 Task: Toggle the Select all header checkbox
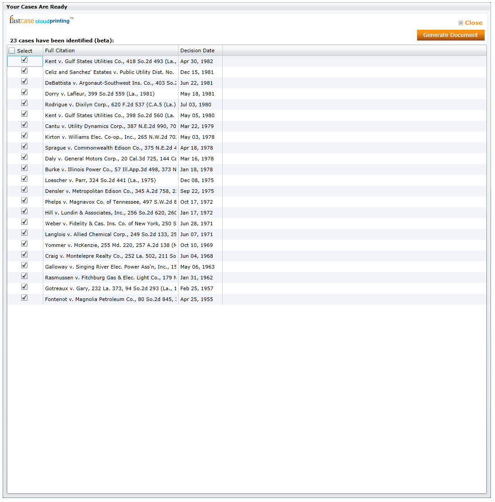pos(12,50)
